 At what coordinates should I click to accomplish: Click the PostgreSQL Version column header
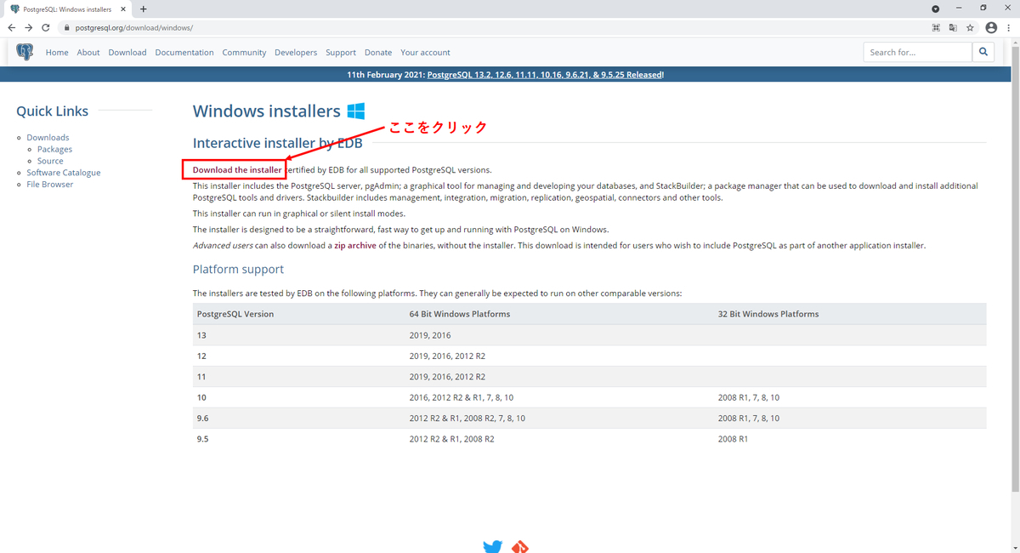[x=235, y=314]
